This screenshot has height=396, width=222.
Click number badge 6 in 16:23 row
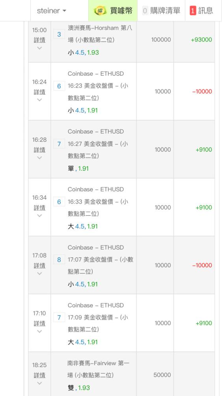coord(59,86)
